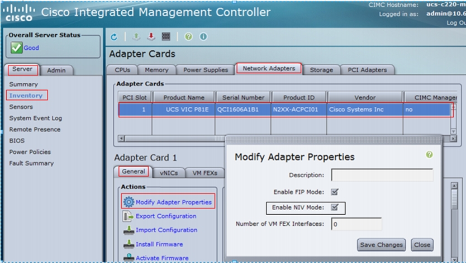Image resolution: width=466 pixels, height=270 pixels.
Task: Click the green Overall Server Status checkmark icon
Action: click(16, 48)
